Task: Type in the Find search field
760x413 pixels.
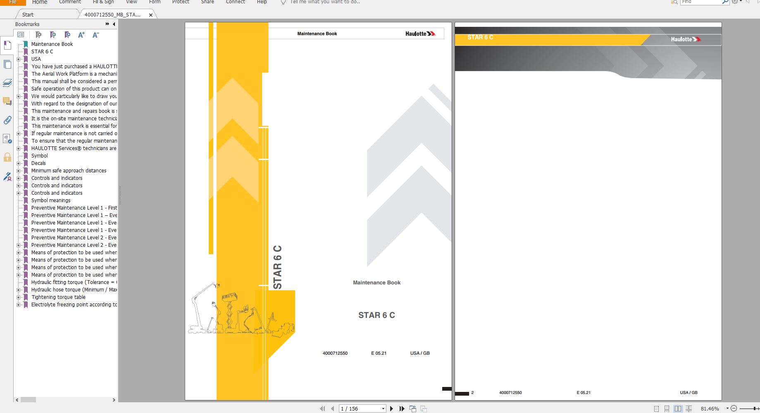Action: click(703, 2)
